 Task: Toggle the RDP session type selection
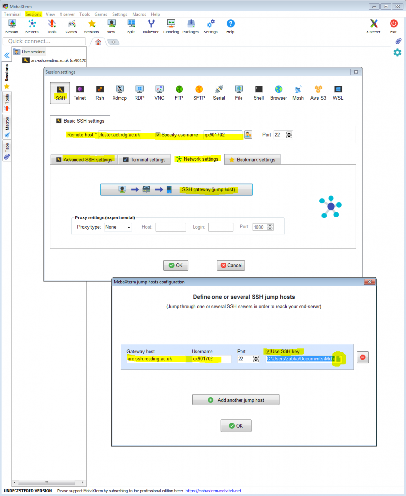point(139,93)
